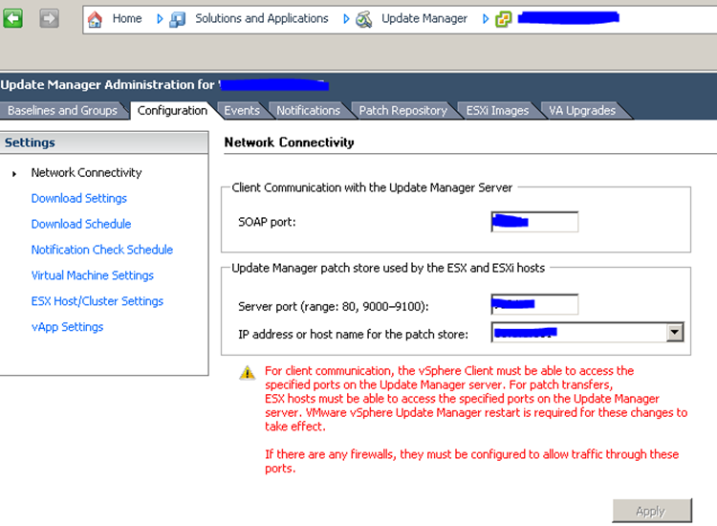The width and height of the screenshot is (717, 526).
Task: Click the vCenter server icon in breadcrumb
Action: point(504,19)
